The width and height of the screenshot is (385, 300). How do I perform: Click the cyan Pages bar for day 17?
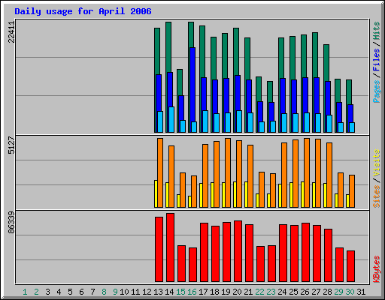[205, 121]
